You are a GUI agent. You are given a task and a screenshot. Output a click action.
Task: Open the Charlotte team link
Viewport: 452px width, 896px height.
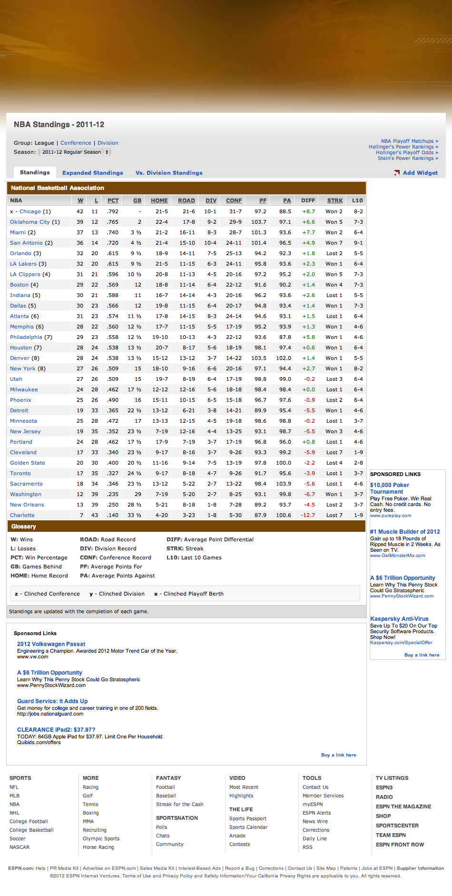[22, 515]
